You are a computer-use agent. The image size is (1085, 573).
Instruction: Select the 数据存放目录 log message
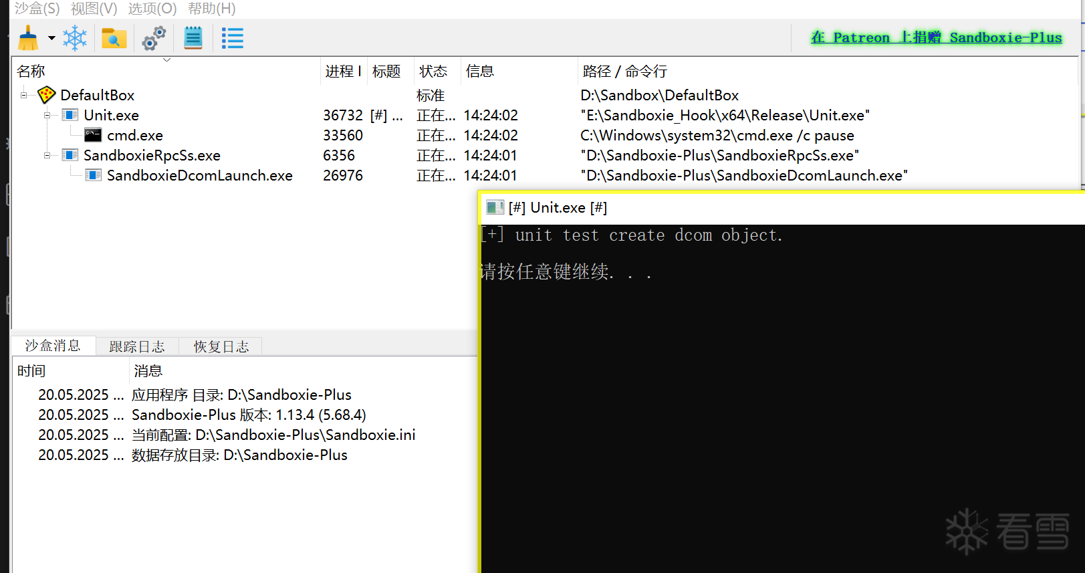coord(245,455)
